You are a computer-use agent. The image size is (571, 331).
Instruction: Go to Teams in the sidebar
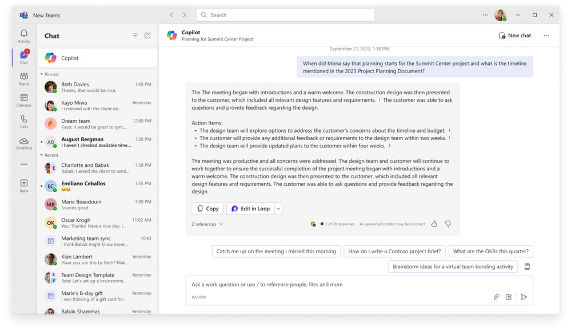[23, 79]
